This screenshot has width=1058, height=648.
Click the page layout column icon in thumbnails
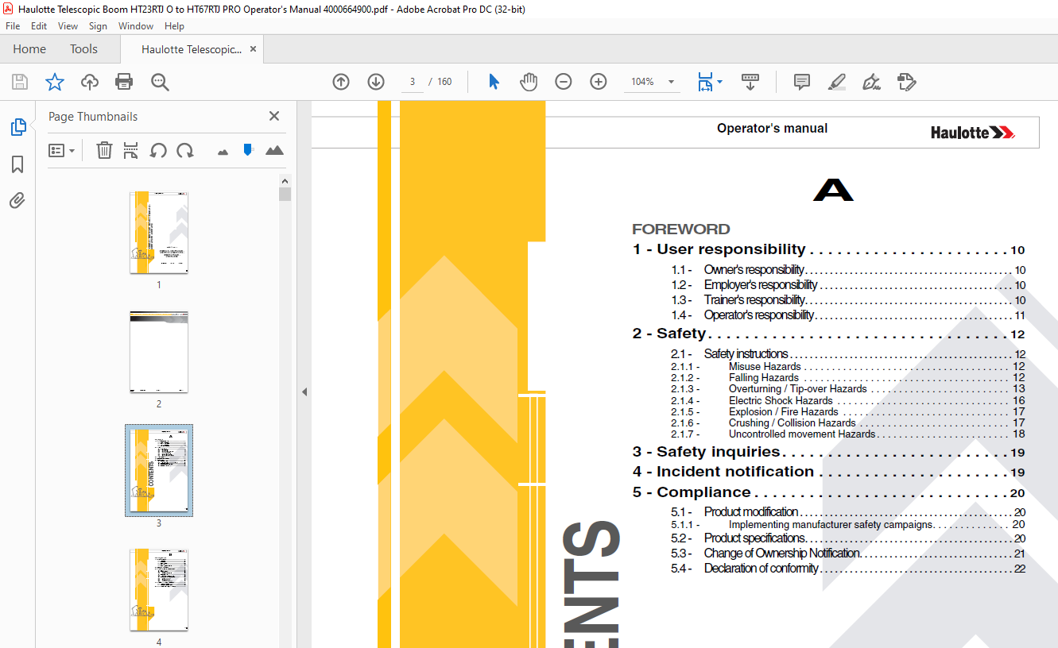(131, 150)
